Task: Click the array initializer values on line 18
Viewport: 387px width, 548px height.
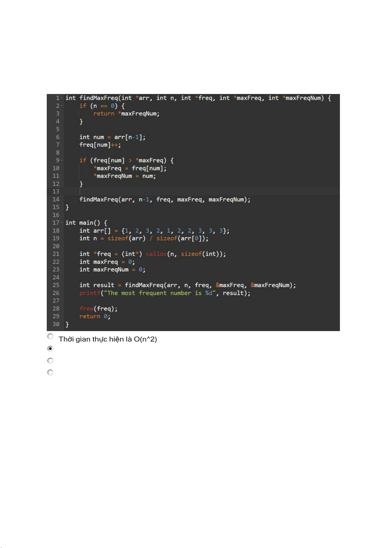Action: point(175,231)
